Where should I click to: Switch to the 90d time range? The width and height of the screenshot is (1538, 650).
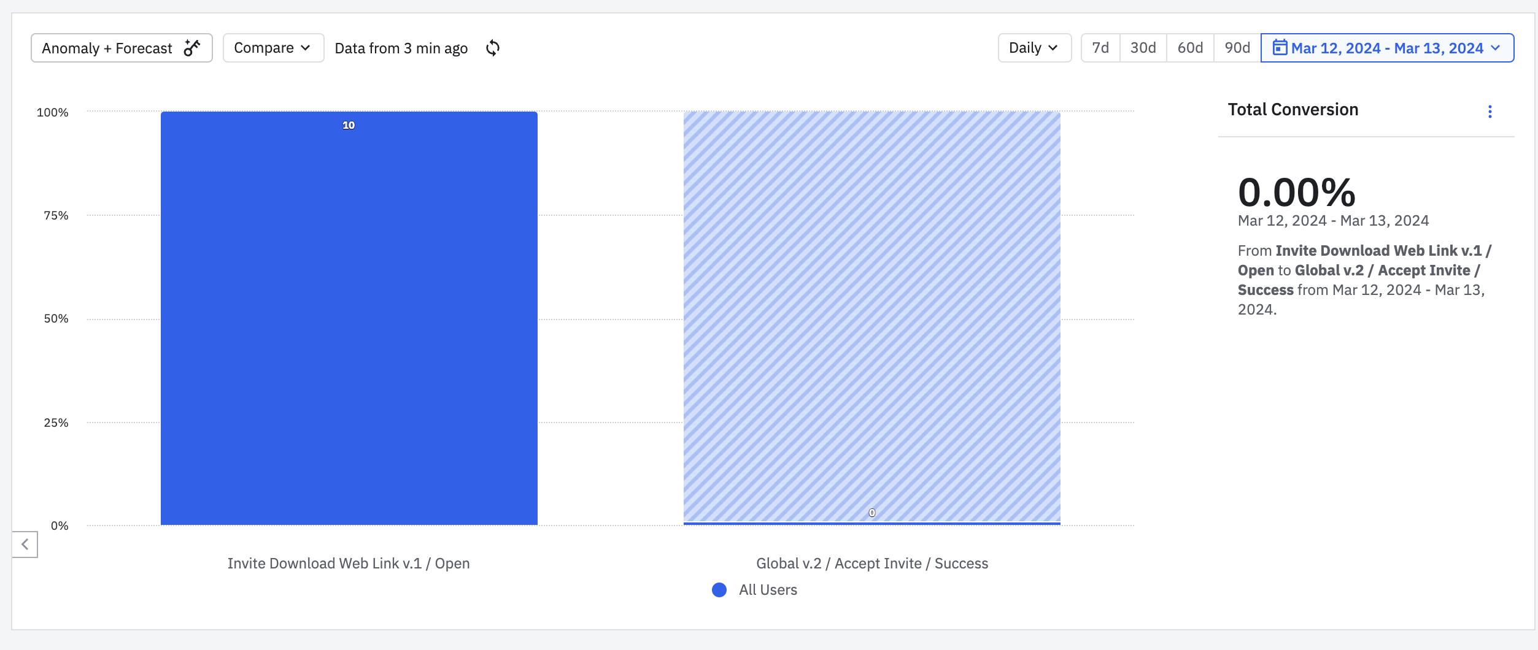coord(1237,48)
